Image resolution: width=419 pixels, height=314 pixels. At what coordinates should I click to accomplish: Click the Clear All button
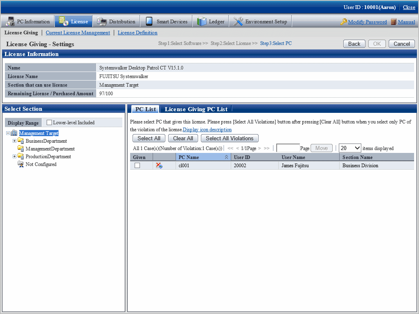183,138
